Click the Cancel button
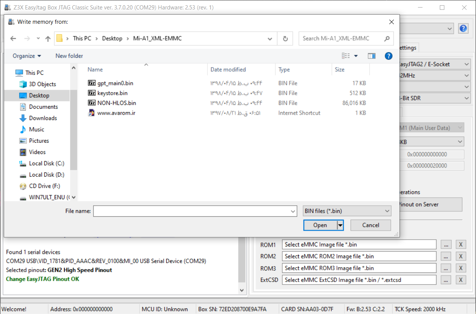The width and height of the screenshot is (476, 314). [x=370, y=225]
